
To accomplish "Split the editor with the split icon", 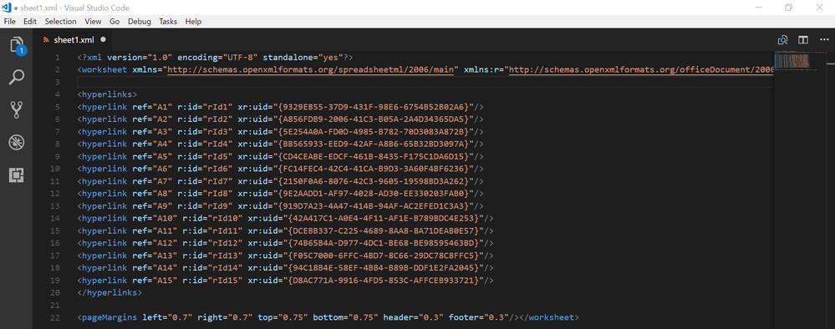I will click(x=803, y=39).
